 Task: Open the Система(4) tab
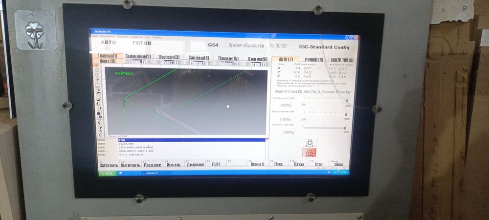click(x=199, y=58)
